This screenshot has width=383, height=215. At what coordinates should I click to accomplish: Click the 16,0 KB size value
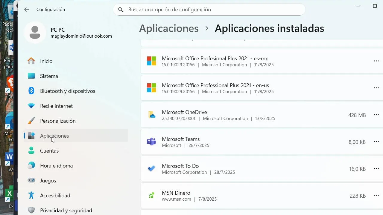pos(357,169)
